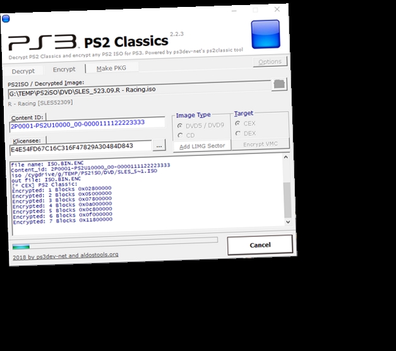Select the CD image type

[186, 135]
